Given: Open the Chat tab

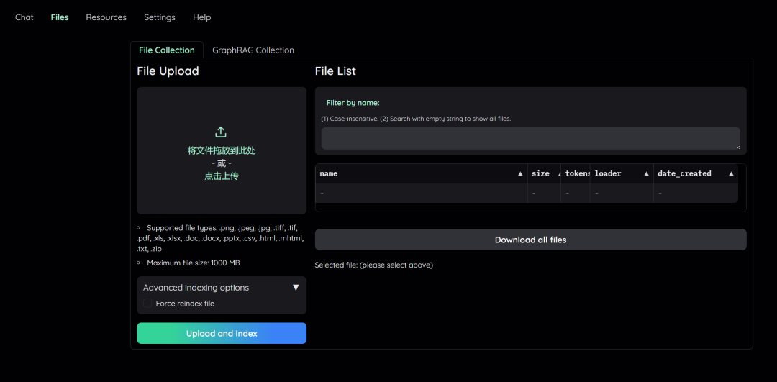Looking at the screenshot, I should (24, 17).
